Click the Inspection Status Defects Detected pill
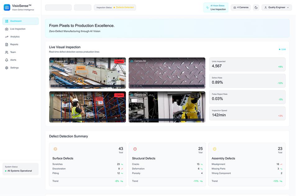 (115, 7)
